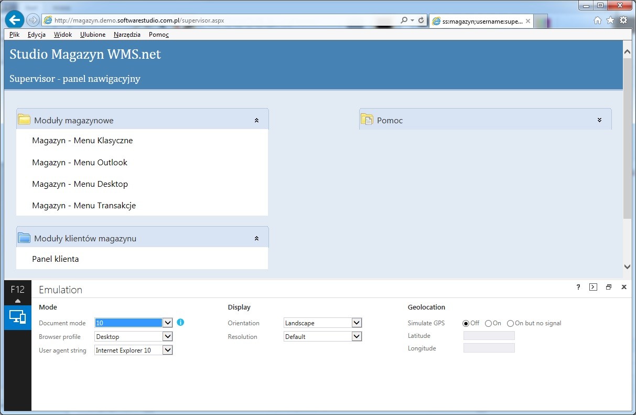Image resolution: width=636 pixels, height=415 pixels.
Task: Click the yellow Moduły magazynowe folder icon
Action: 24,120
